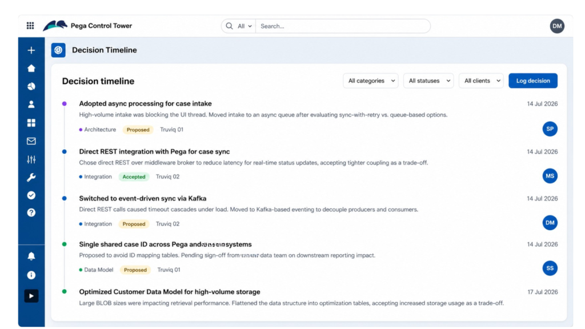
Task: Click Truviq 01 on async processing entry
Action: coord(171,130)
